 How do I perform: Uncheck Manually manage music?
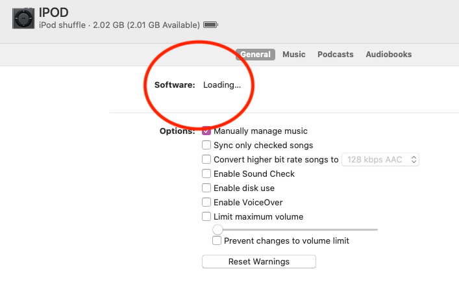[206, 131]
